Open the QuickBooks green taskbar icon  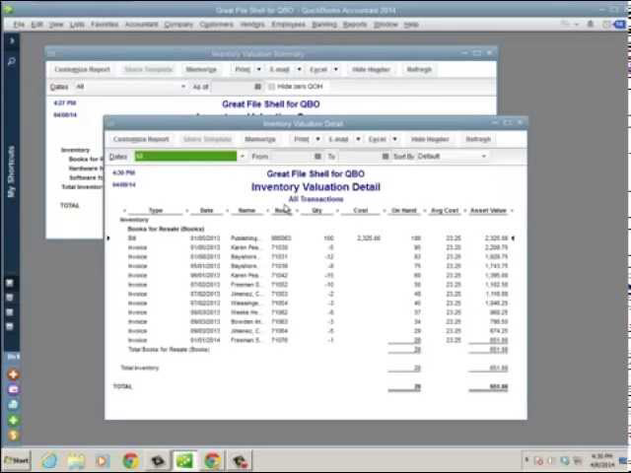[184, 460]
